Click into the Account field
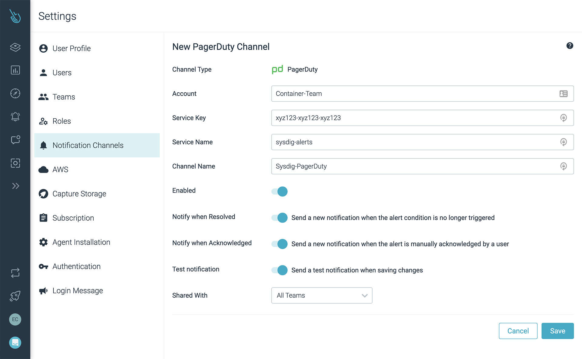 [x=422, y=94]
